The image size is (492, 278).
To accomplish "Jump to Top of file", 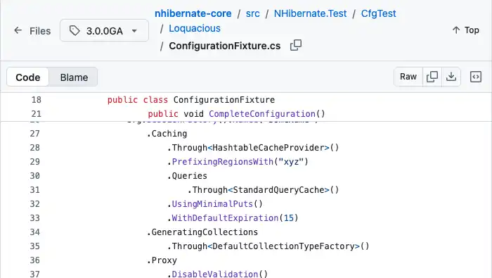I will point(465,30).
